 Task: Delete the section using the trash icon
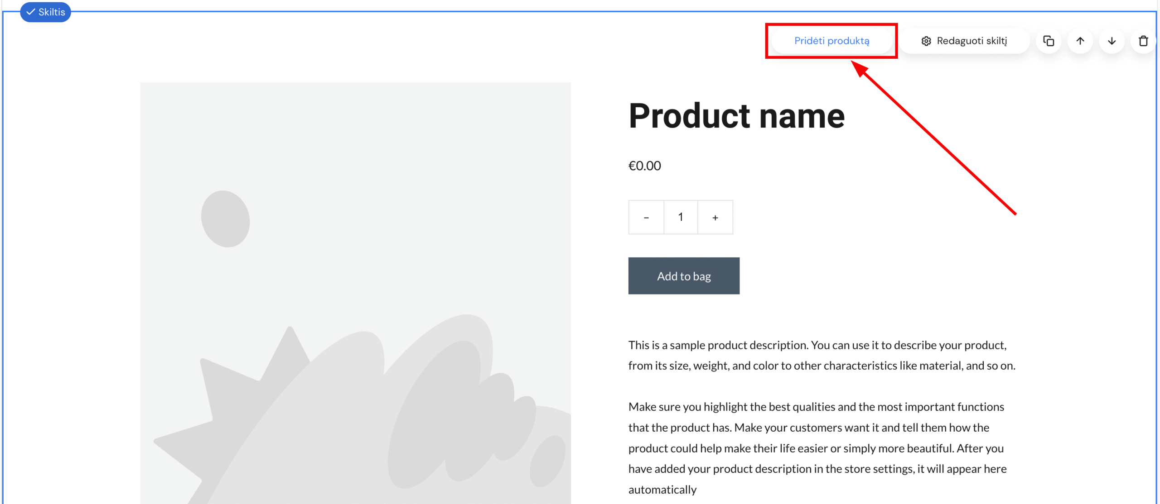(x=1143, y=41)
